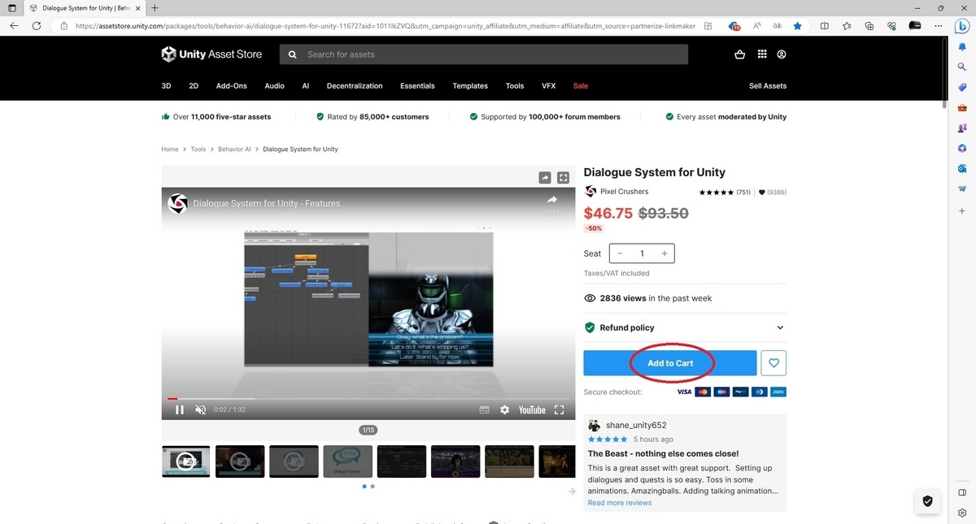Screen dimensions: 976x524
Task: Expand the Refund policy section
Action: pos(685,327)
